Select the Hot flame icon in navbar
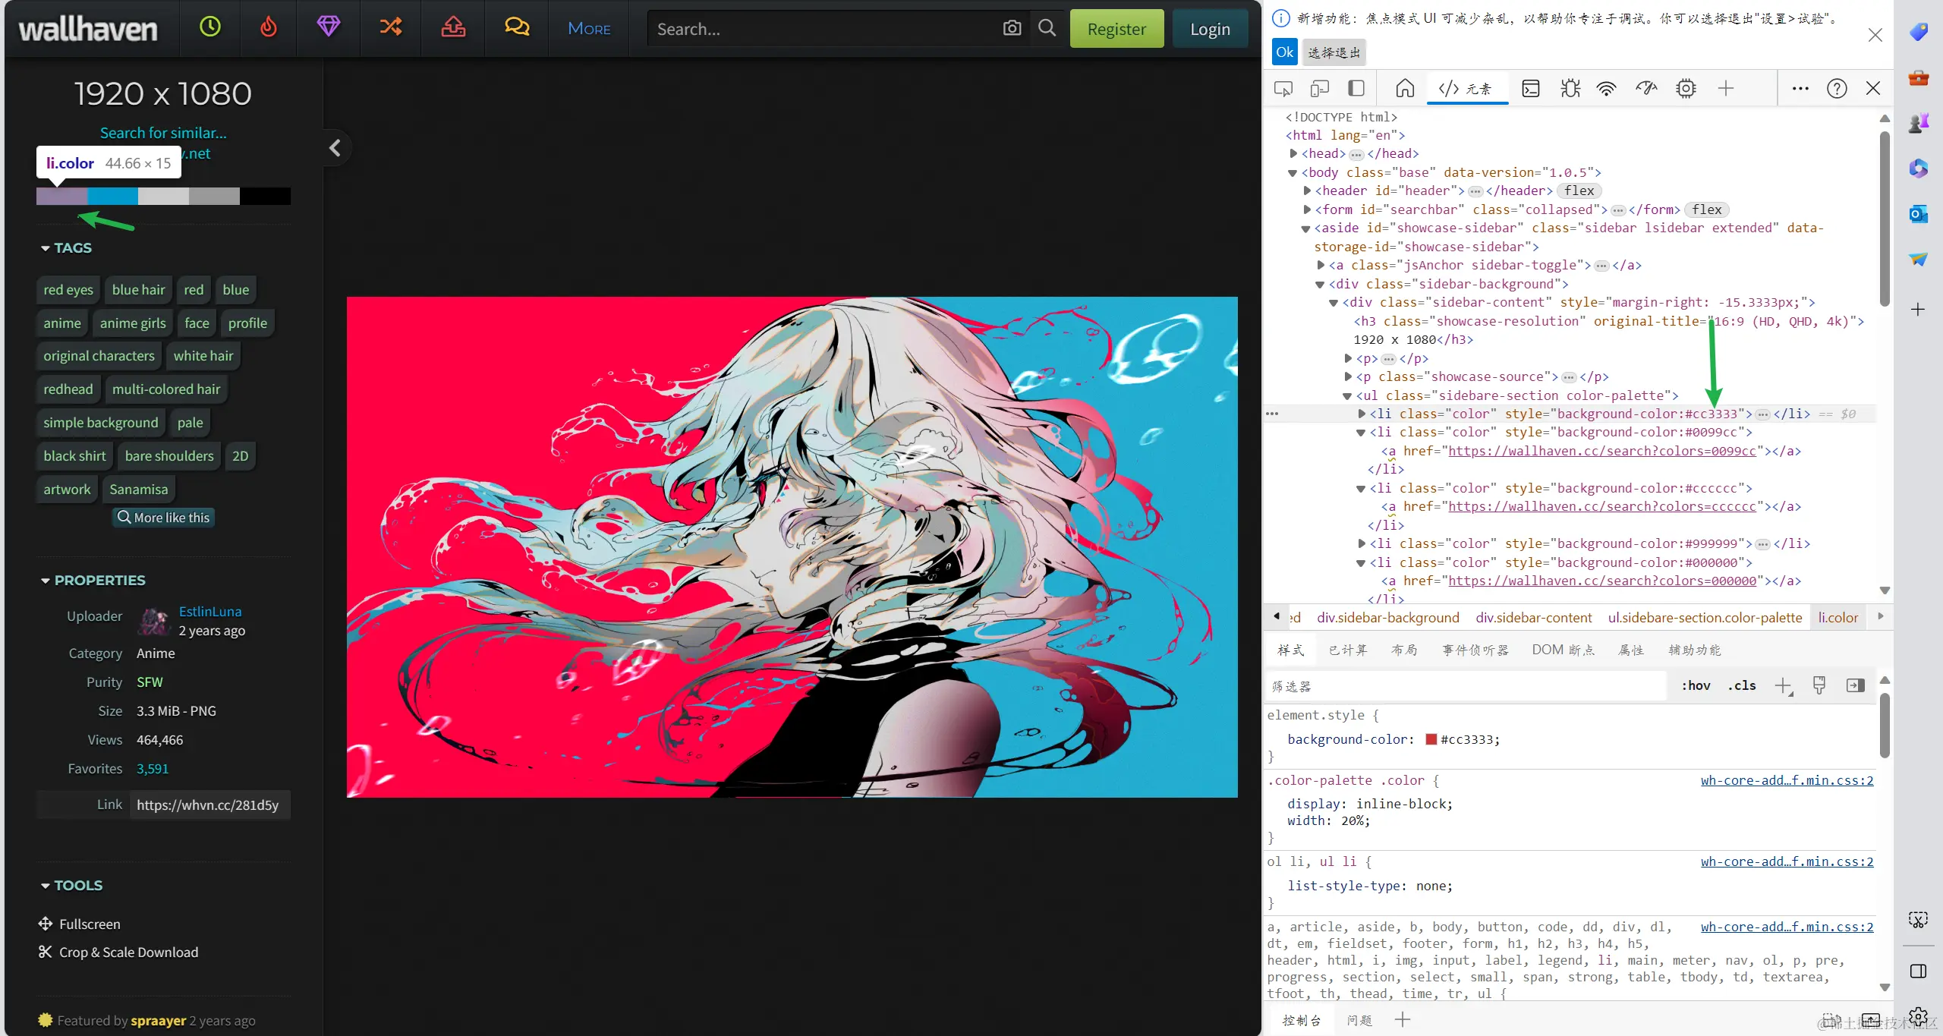This screenshot has width=1943, height=1036. coord(268,28)
